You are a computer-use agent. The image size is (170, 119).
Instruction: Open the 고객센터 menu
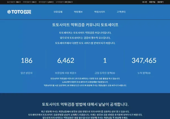coord(121,12)
